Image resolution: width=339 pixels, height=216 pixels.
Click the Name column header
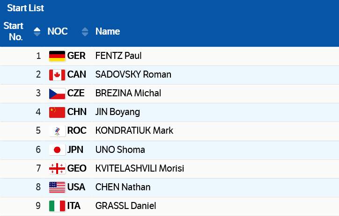coord(108,31)
